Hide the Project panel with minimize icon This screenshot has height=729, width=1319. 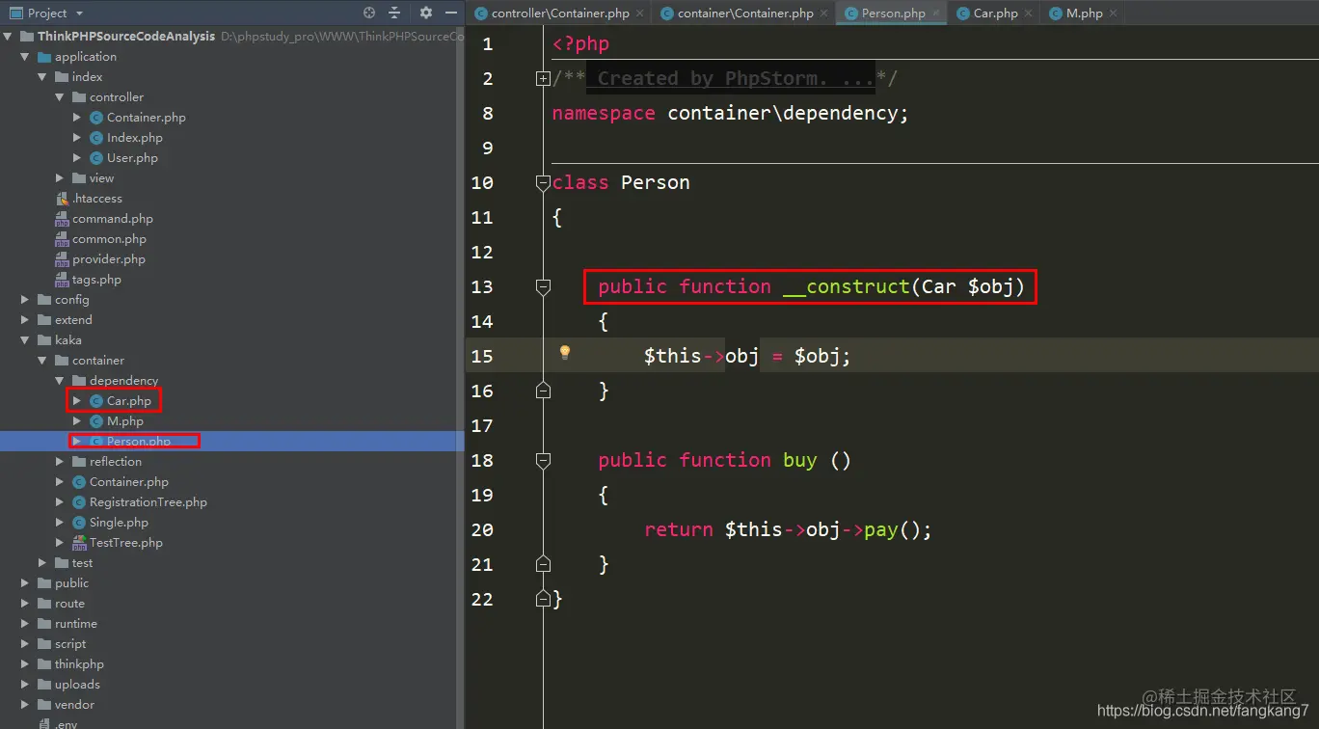(451, 13)
